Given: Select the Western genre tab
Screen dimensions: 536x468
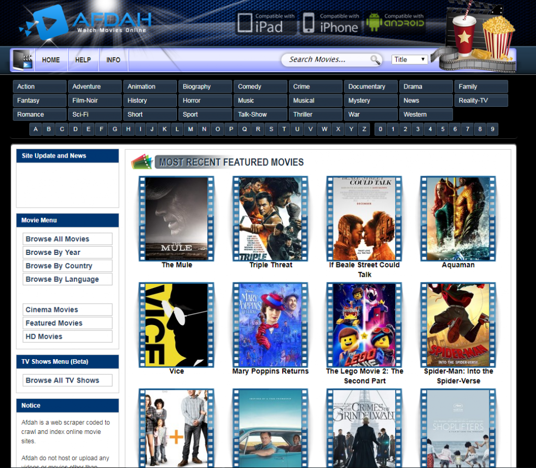Looking at the screenshot, I should 426,115.
